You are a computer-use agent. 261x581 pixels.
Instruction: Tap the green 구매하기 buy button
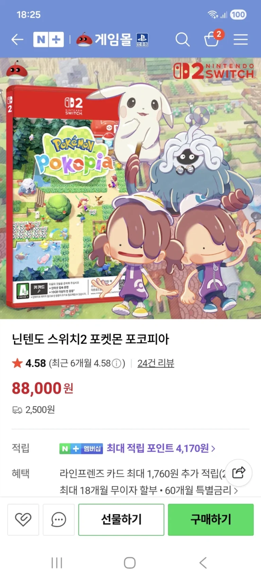(x=211, y=519)
